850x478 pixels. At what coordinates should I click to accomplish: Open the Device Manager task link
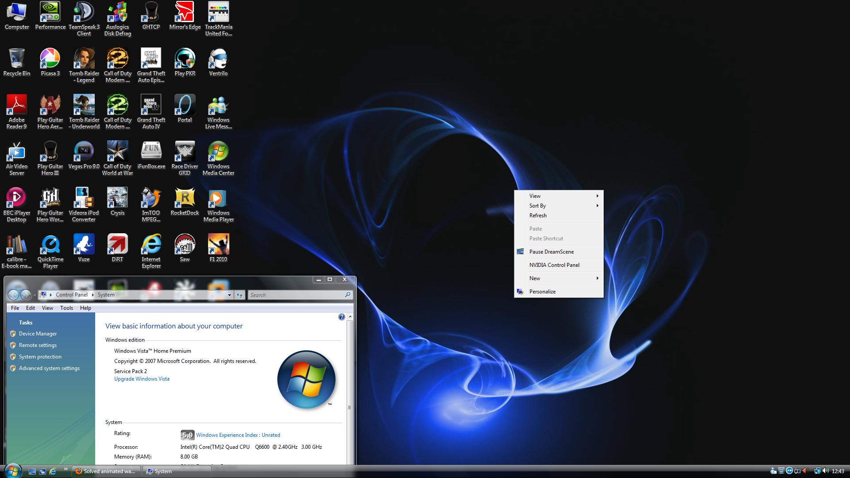click(x=38, y=334)
